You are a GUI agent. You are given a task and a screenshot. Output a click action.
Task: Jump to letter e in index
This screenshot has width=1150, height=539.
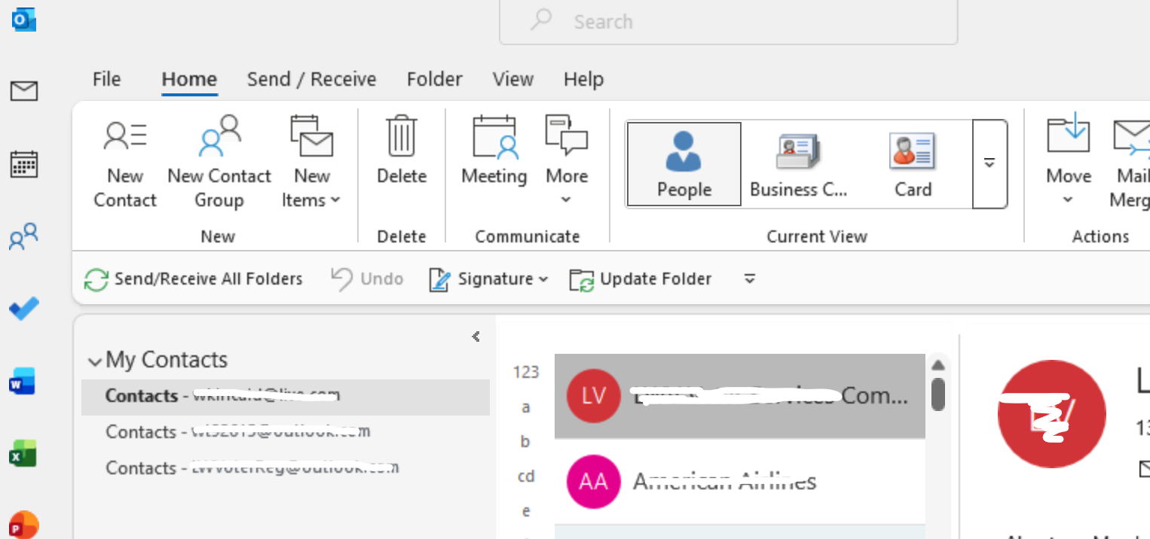pos(526,511)
